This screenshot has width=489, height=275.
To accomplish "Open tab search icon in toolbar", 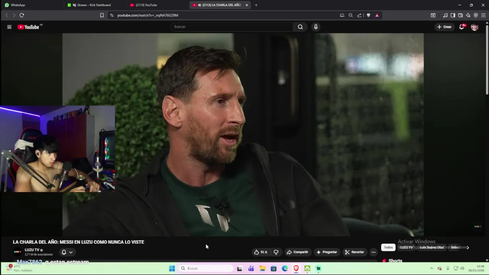I will (433, 15).
